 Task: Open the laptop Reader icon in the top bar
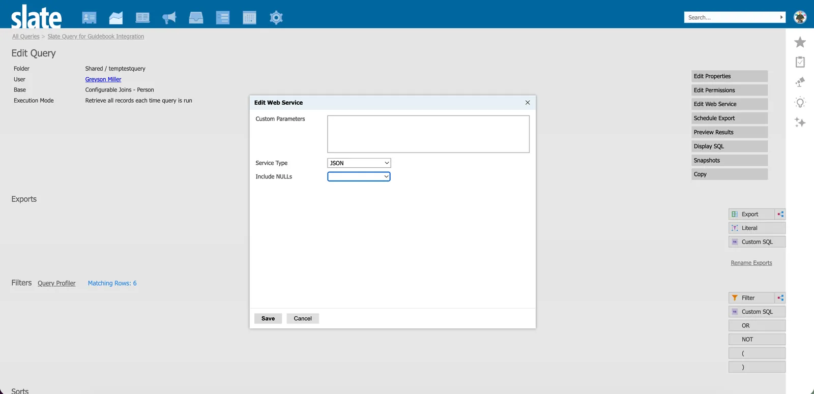pyautogui.click(x=142, y=18)
